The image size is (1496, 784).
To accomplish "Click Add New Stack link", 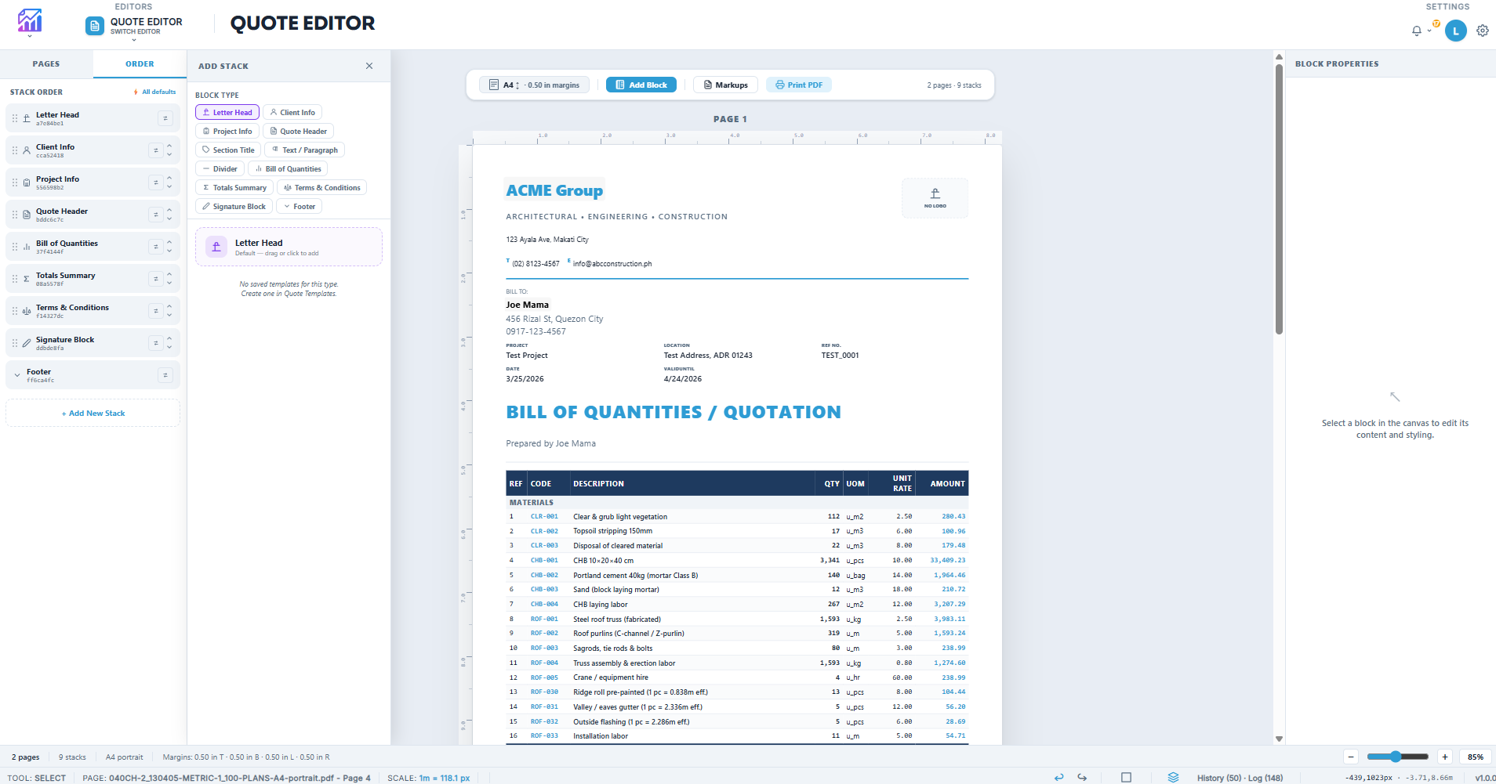I will coord(93,414).
